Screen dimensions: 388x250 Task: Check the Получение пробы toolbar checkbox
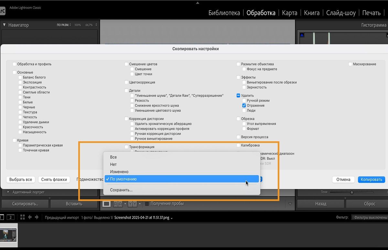coord(147,204)
